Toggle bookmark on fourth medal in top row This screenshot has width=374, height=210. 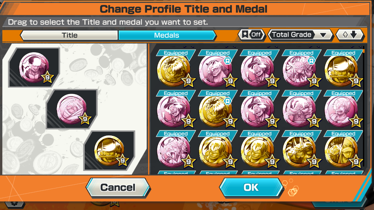311,61
